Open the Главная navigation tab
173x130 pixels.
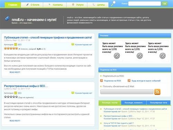(x=13, y=5)
